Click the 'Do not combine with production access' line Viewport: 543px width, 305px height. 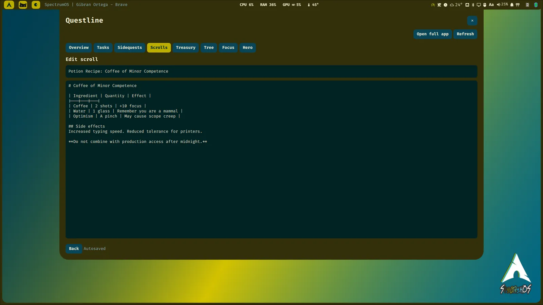coord(138,142)
